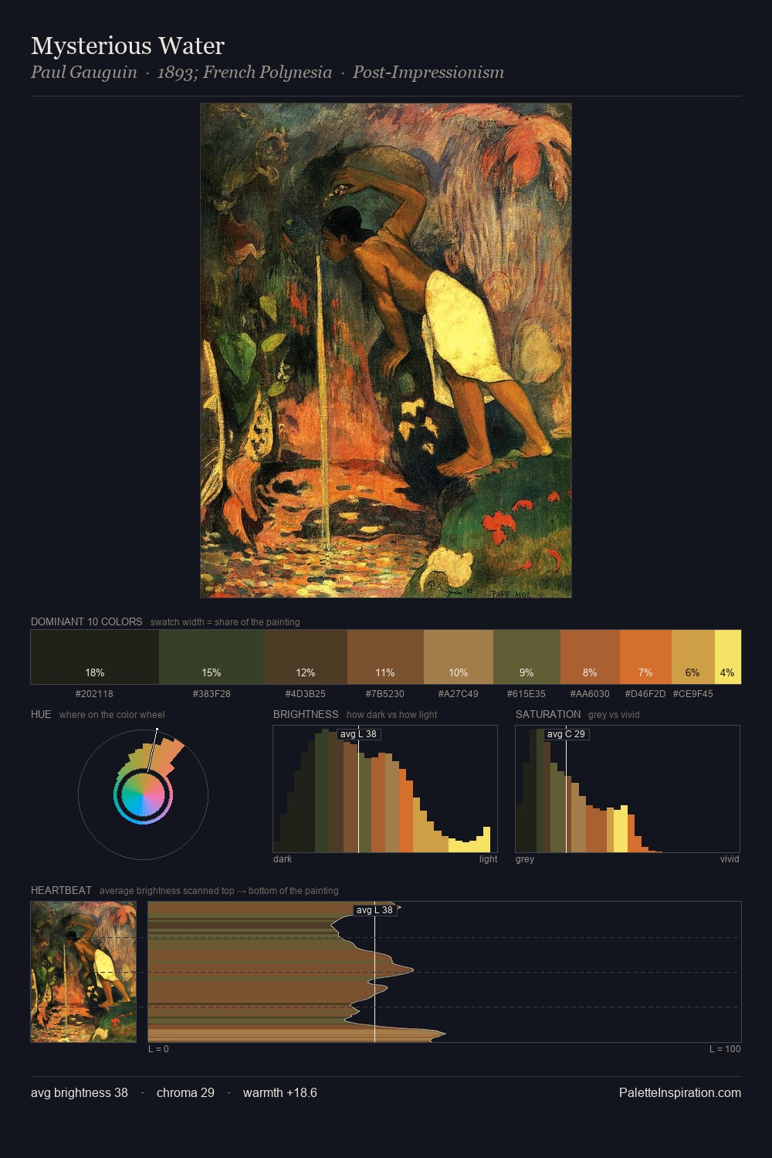Click the HEARTBEAT section heading

click(x=61, y=890)
